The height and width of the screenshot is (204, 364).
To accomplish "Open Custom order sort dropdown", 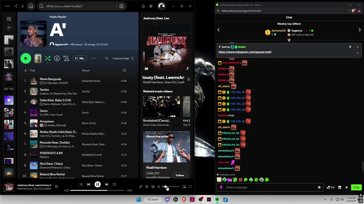I will pyautogui.click(x=123, y=58).
